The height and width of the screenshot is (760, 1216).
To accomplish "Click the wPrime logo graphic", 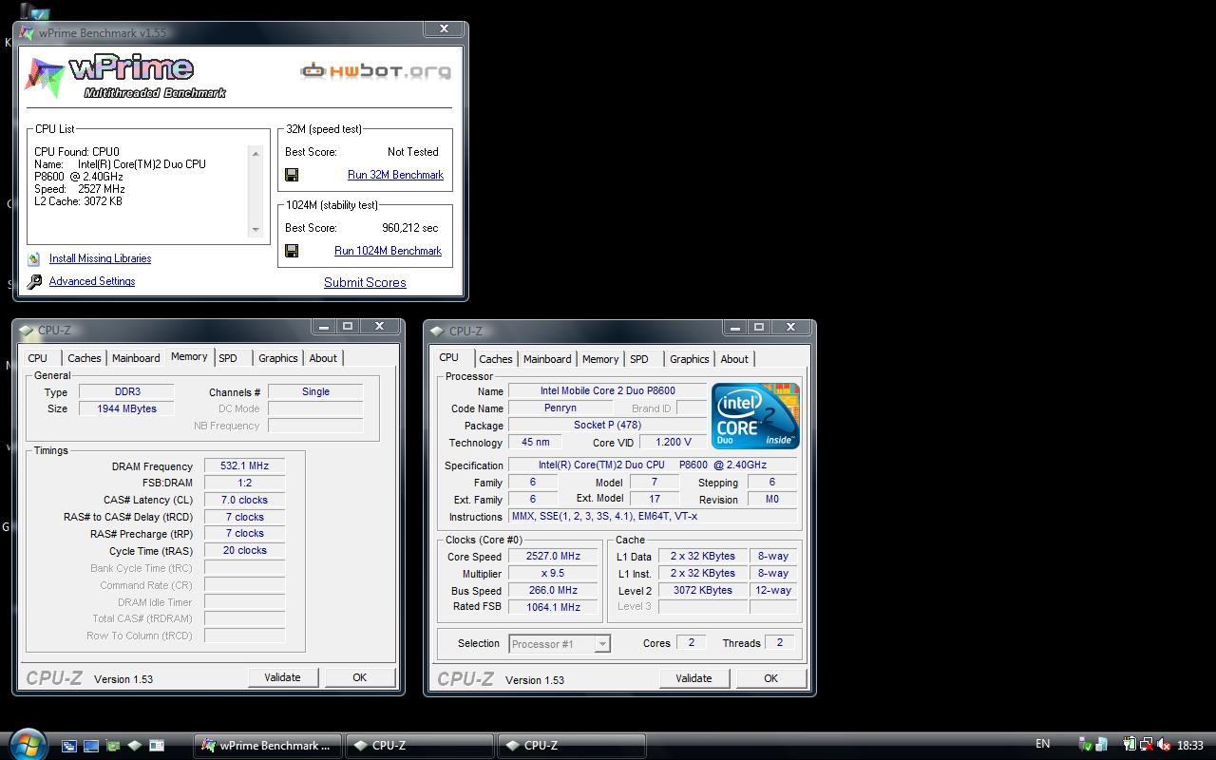I will click(x=125, y=76).
